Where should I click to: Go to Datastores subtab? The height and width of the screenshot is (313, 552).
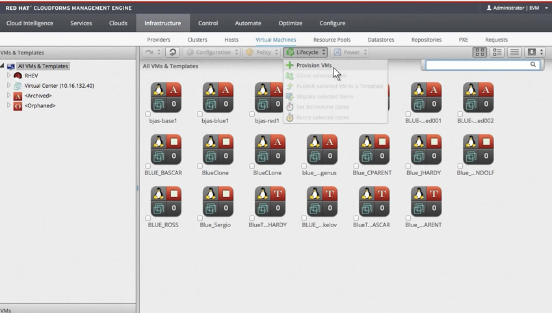pyautogui.click(x=380, y=40)
